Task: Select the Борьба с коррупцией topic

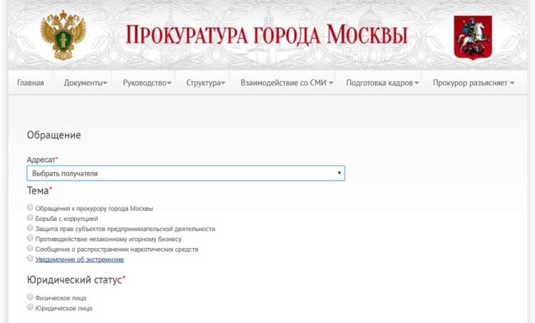Action: click(30, 218)
